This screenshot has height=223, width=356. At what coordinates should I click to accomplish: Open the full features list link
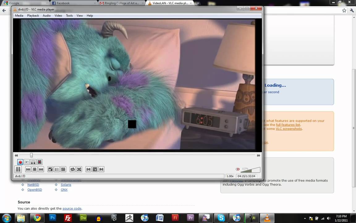click(288, 125)
